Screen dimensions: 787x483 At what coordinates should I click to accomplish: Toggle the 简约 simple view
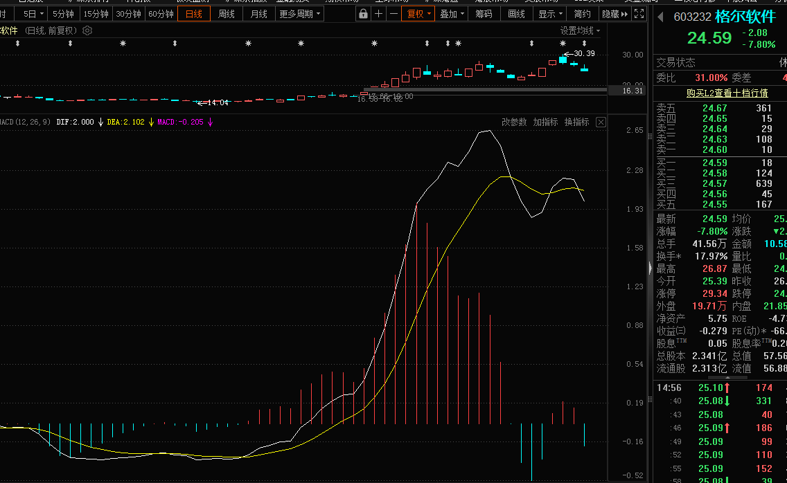pyautogui.click(x=582, y=14)
